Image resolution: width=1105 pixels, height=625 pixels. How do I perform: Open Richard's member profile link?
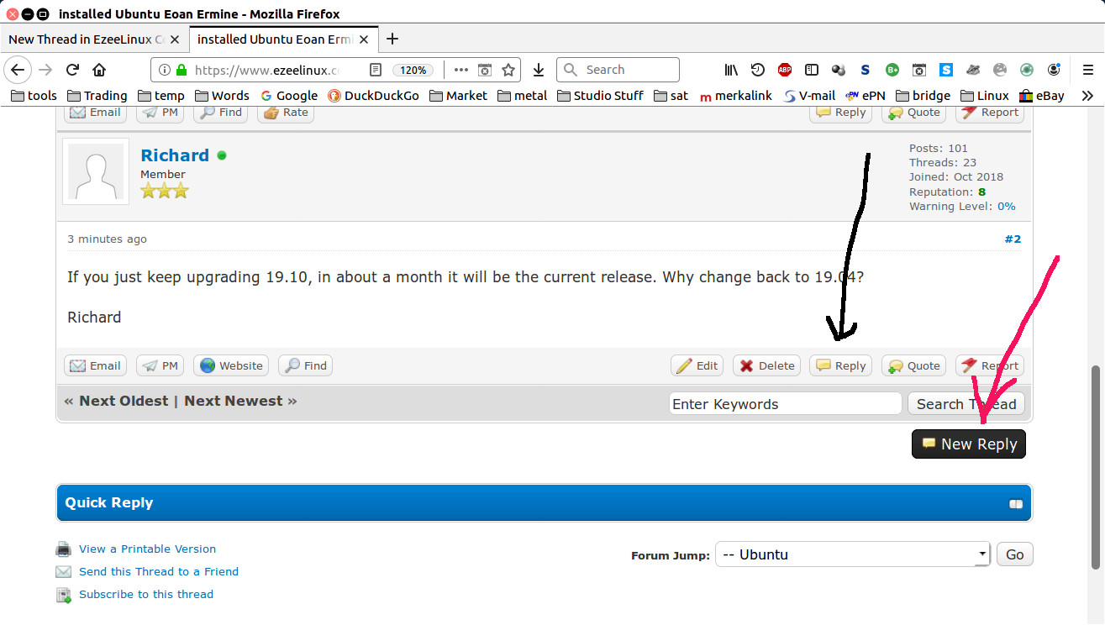pyautogui.click(x=175, y=155)
